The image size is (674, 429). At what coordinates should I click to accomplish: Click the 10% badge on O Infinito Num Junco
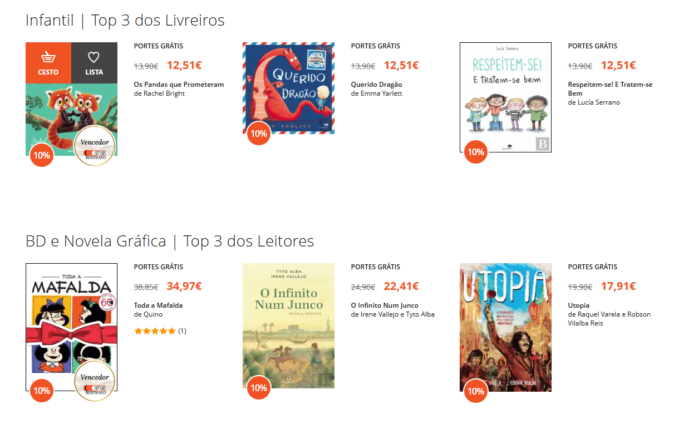(259, 388)
